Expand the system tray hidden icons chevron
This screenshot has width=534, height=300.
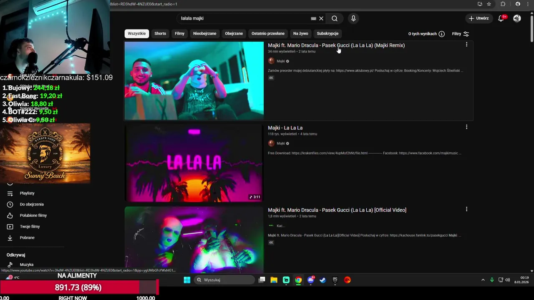pyautogui.click(x=483, y=280)
